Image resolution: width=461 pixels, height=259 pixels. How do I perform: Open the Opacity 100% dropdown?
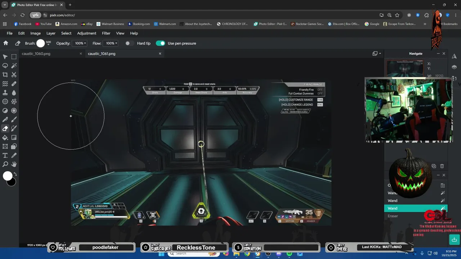point(79,43)
